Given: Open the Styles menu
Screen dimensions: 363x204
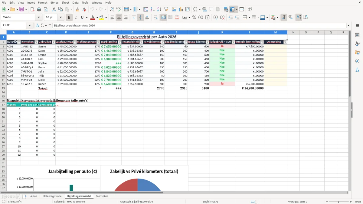Looking at the screenshot, I should (x=54, y=2).
